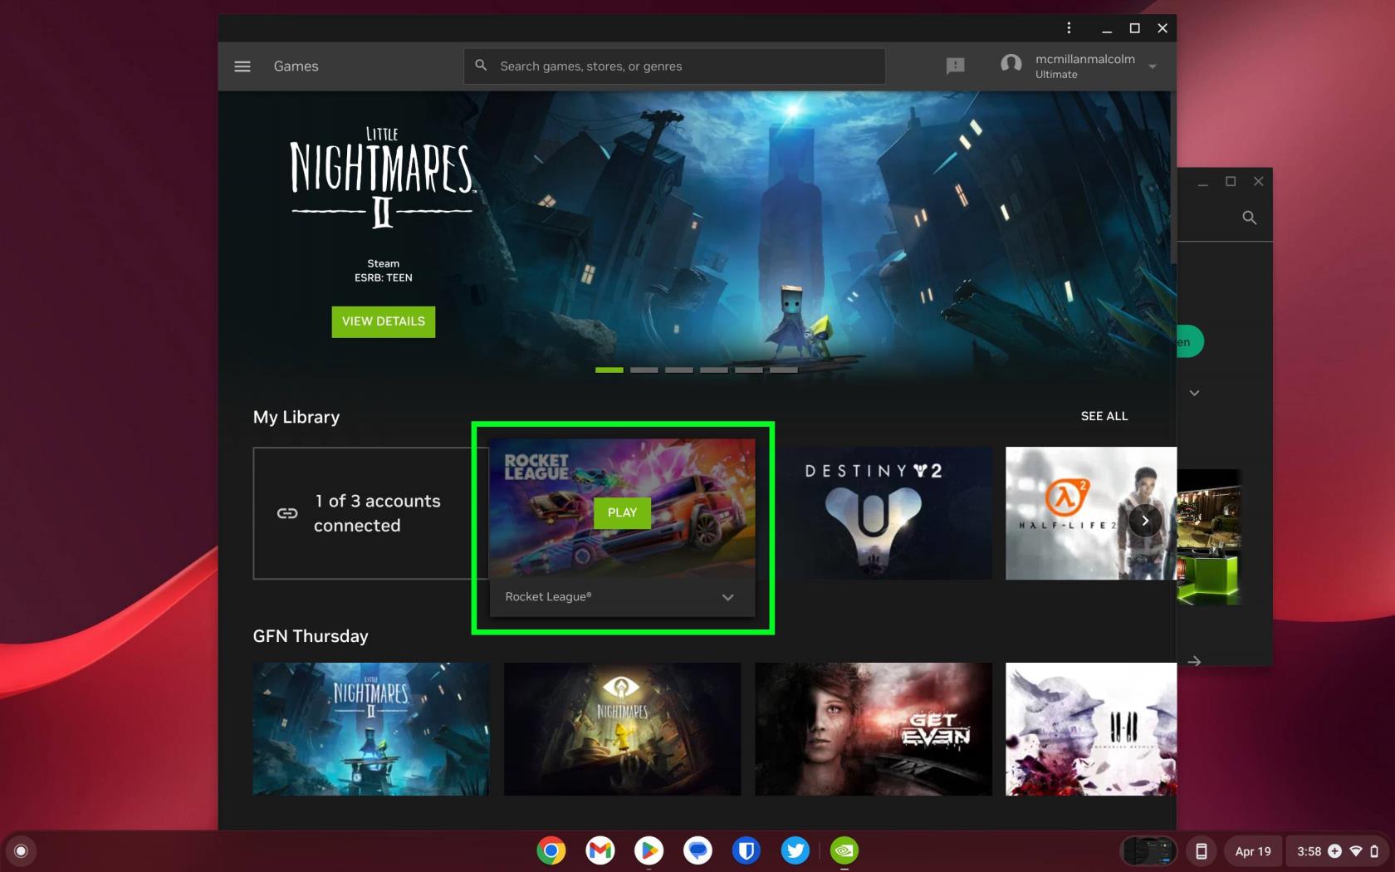Open Google Play Store from the shelf

pyautogui.click(x=649, y=850)
